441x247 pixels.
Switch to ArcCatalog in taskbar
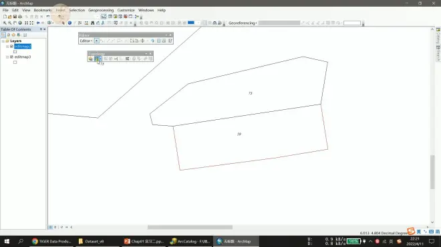pyautogui.click(x=190, y=241)
